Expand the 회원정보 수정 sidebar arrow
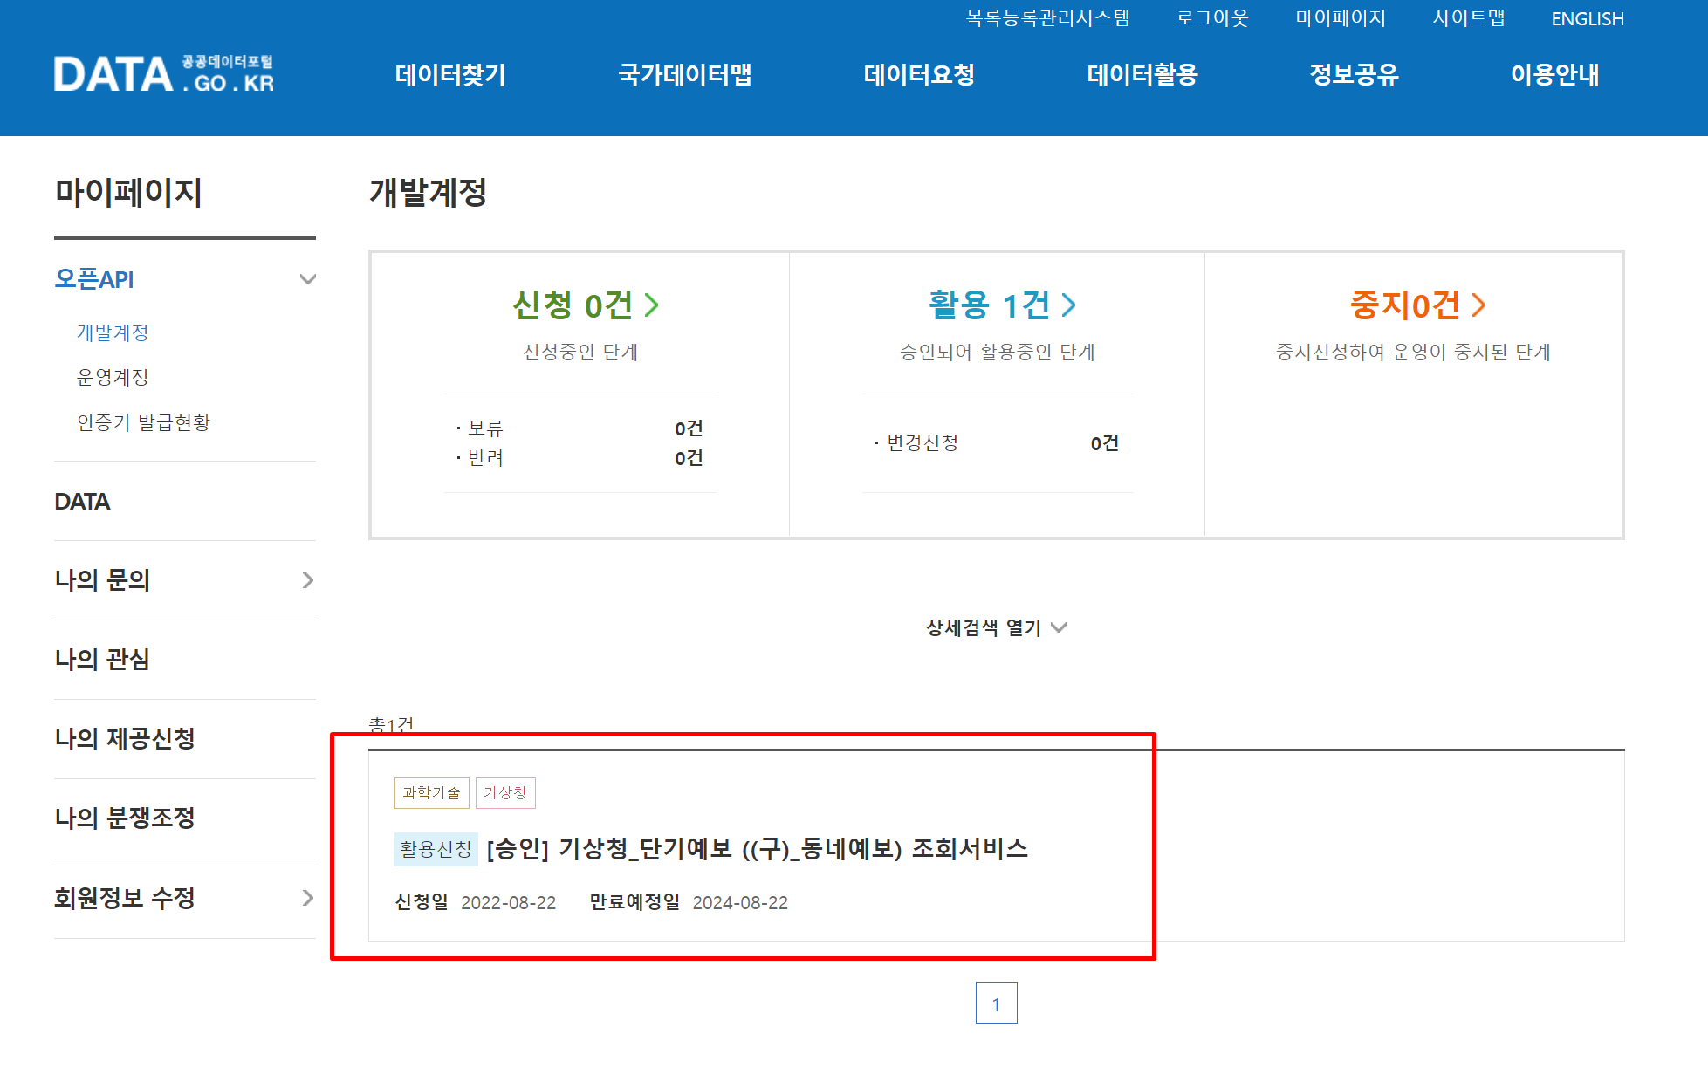This screenshot has height=1075, width=1708. click(307, 898)
